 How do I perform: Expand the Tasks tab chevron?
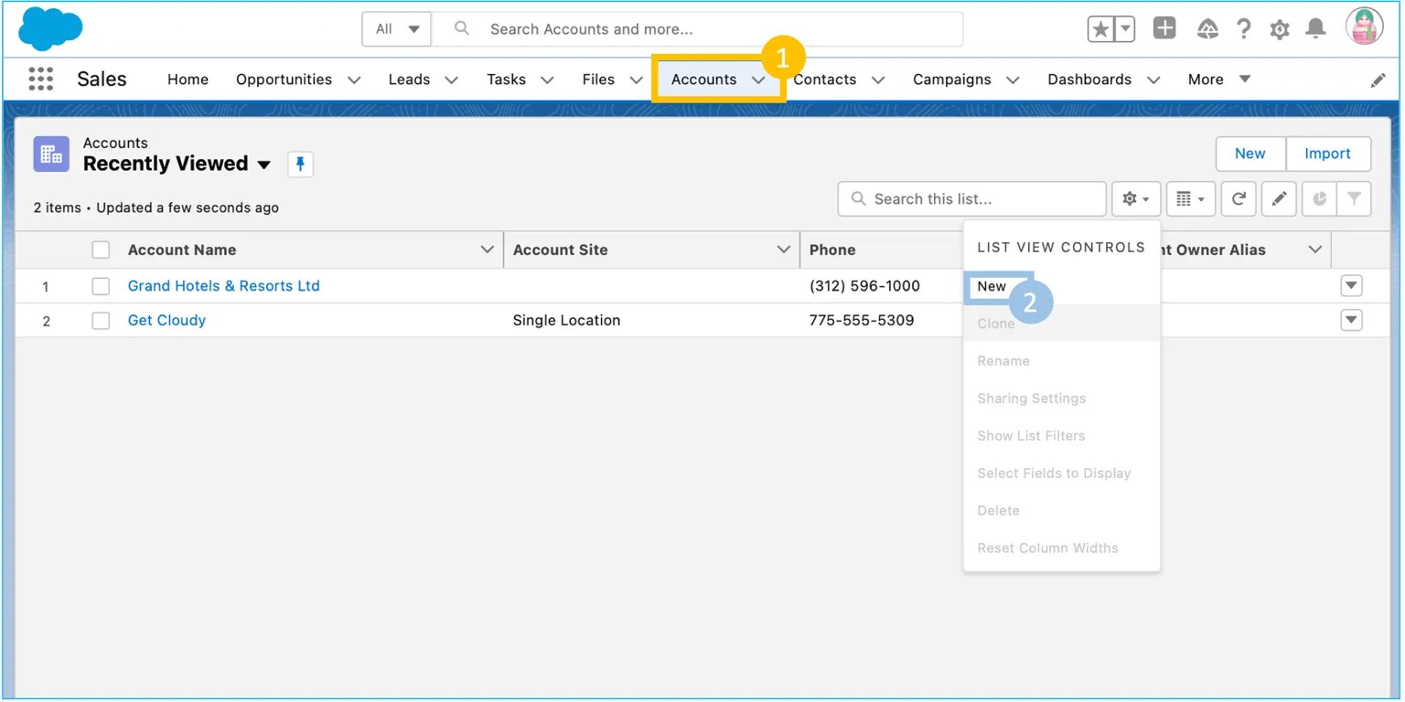[547, 80]
